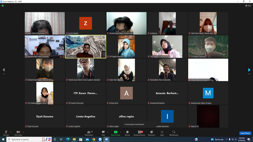Select Intan Putri Rafah's video tile
Screen dimensions: 253x142
click(126, 70)
